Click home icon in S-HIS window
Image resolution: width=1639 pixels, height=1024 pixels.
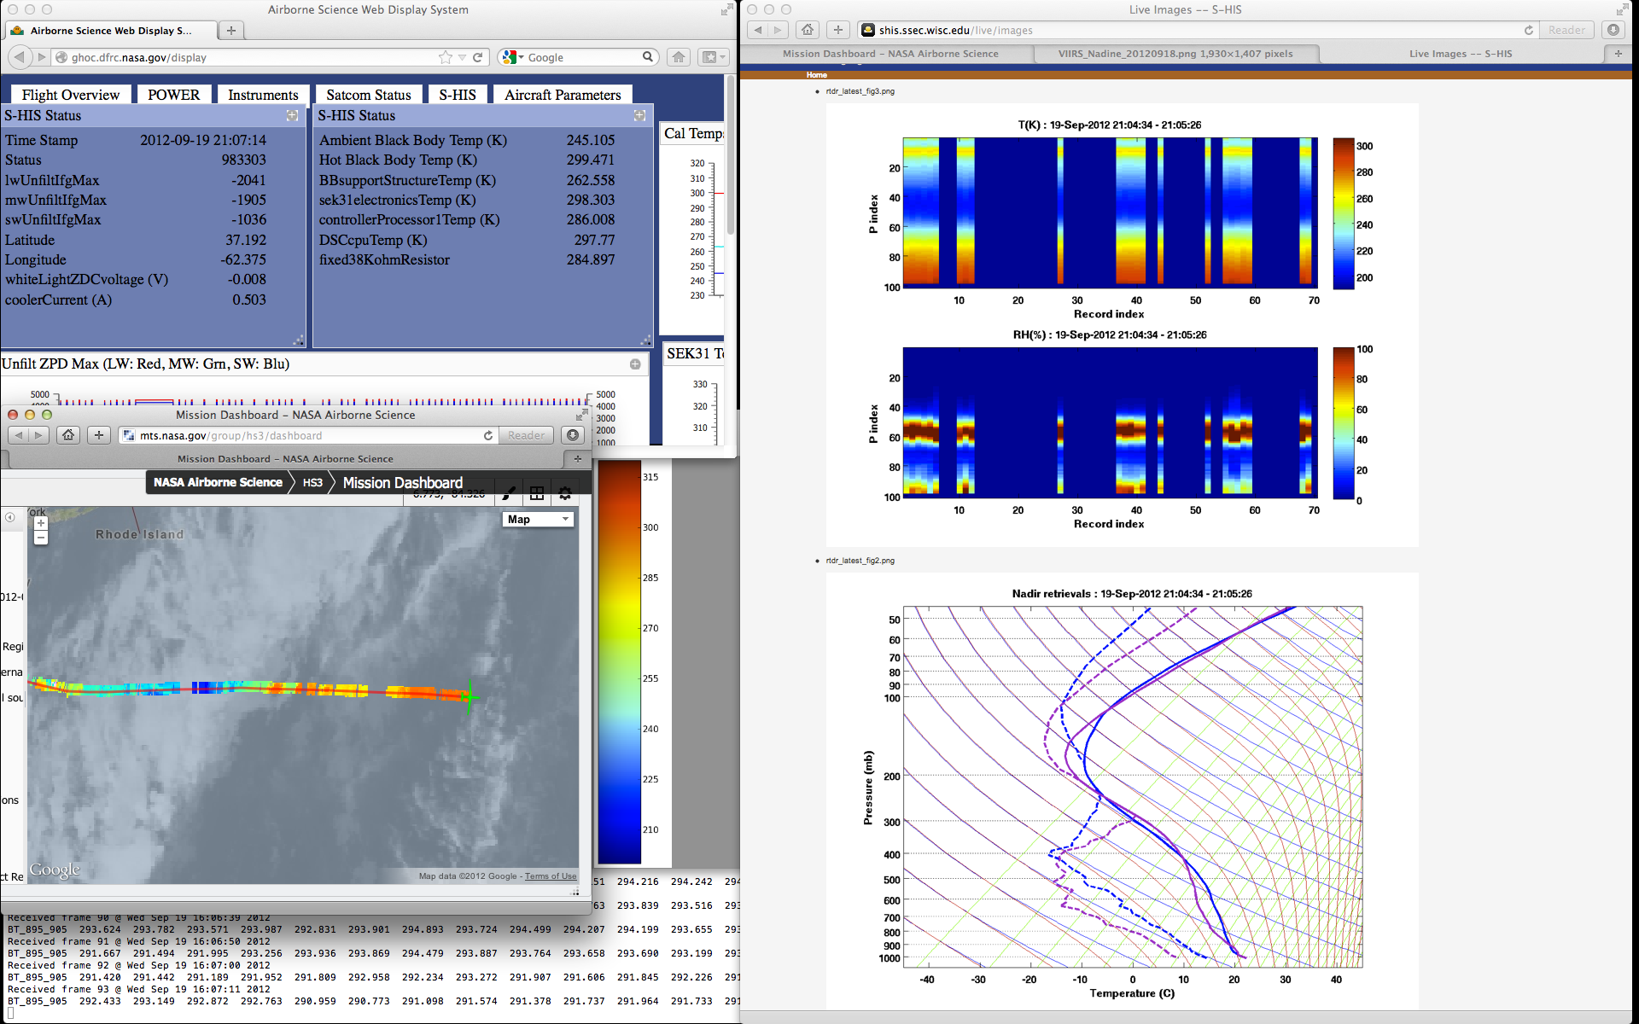pyautogui.click(x=808, y=30)
